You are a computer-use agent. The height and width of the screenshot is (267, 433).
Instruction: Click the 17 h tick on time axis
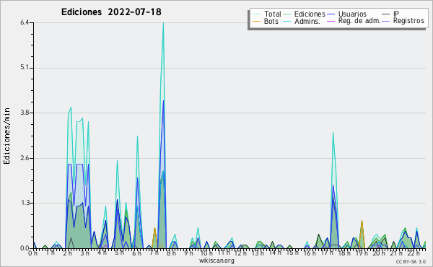pos(327,253)
